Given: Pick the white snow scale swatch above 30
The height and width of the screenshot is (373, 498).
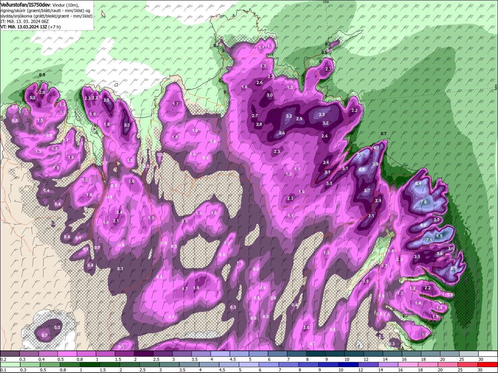Looking at the screenshot, I should click(489, 354).
